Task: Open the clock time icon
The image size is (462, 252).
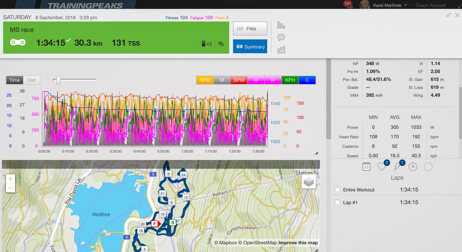Action: 413,166
